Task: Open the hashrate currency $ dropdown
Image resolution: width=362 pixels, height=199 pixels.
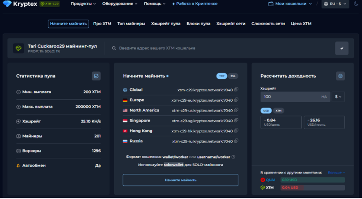Action: click(x=338, y=97)
